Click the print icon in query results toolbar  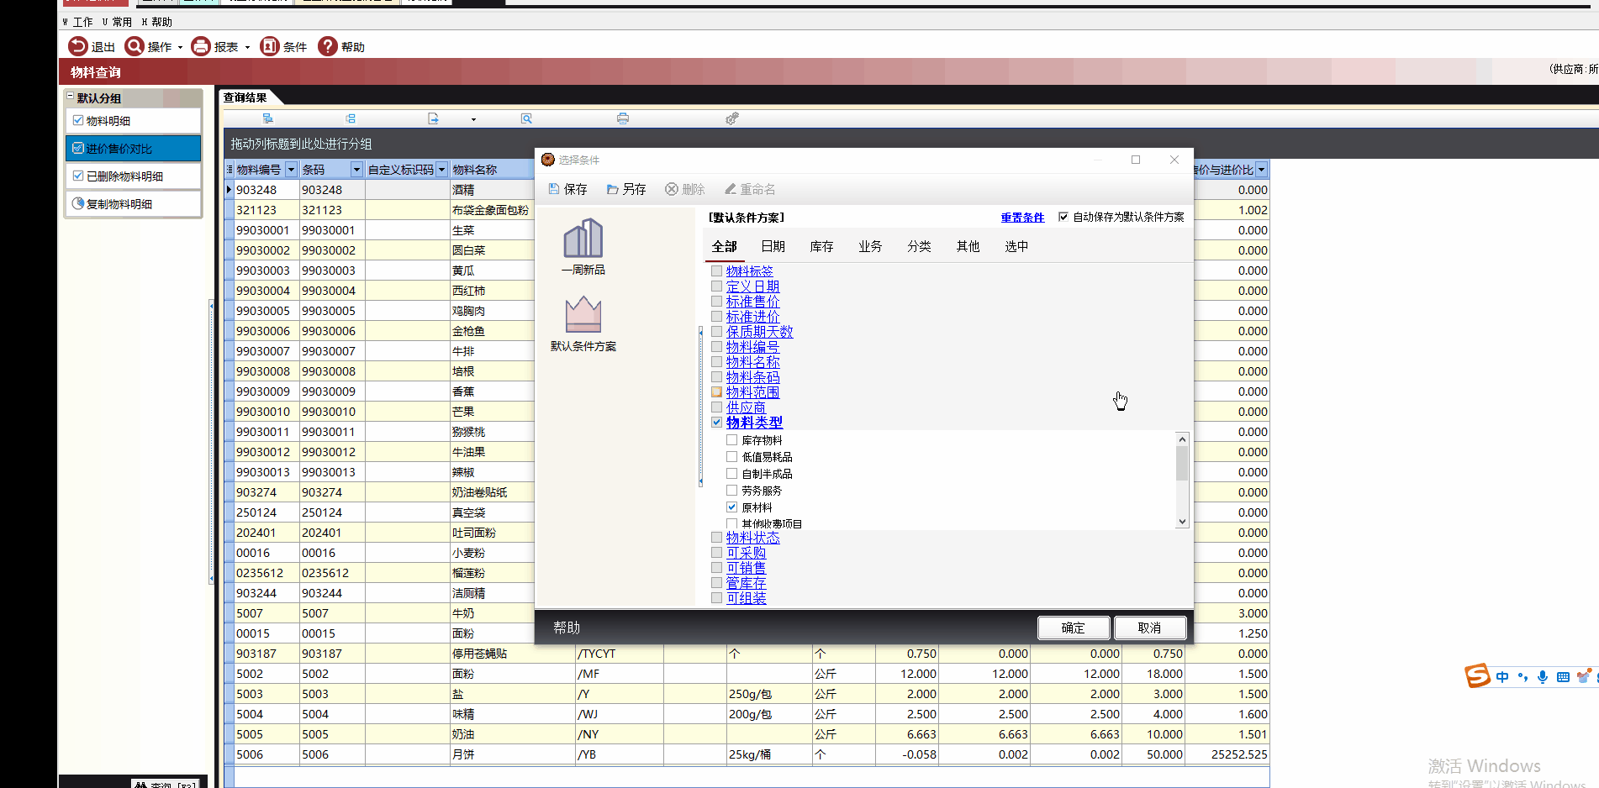click(623, 118)
